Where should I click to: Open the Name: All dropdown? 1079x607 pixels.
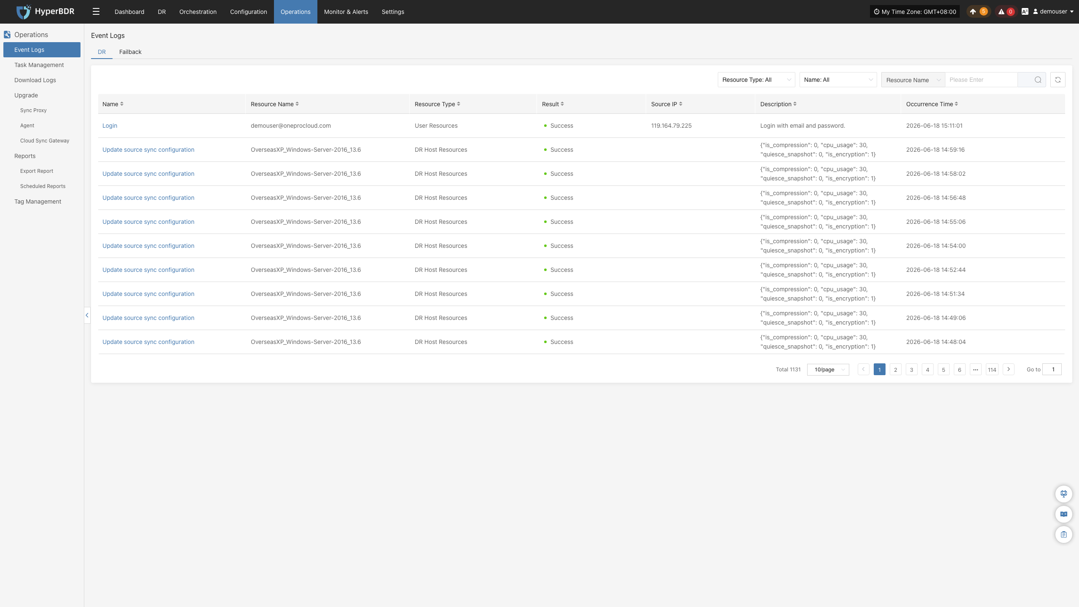tap(838, 80)
